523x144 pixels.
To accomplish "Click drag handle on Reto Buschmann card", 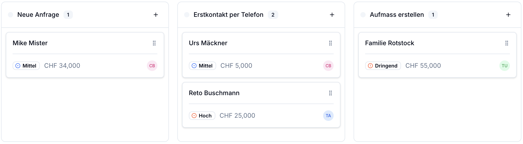I will 330,93.
